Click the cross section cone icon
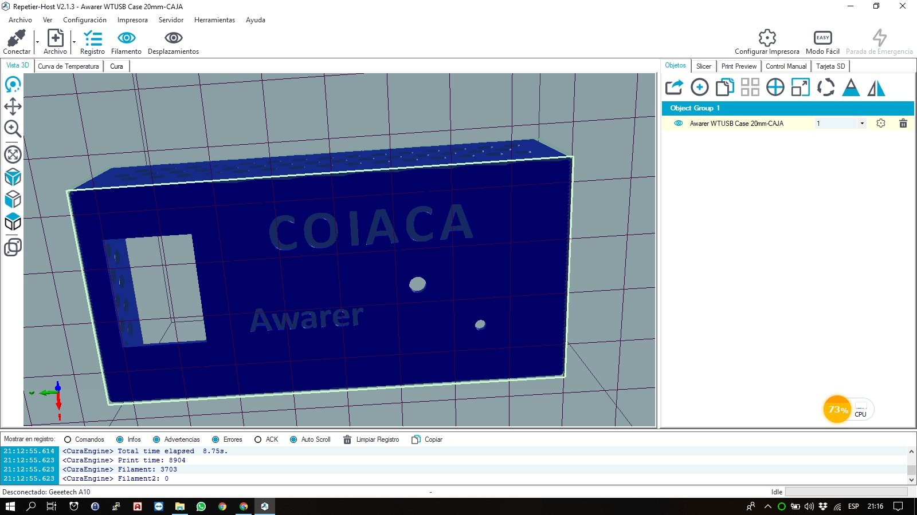The height and width of the screenshot is (515, 917). (851, 88)
